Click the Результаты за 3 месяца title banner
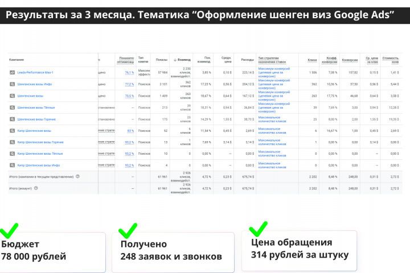 pyautogui.click(x=205, y=15)
